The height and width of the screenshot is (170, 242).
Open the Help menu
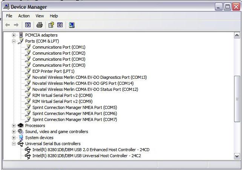(x=54, y=16)
